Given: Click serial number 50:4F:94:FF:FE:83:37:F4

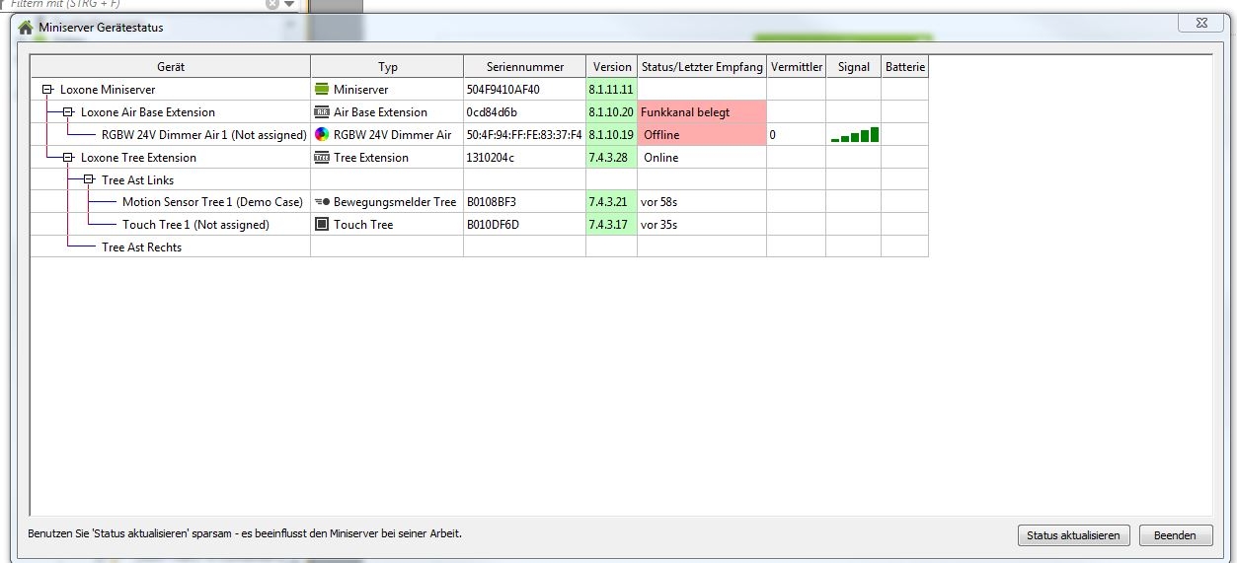Looking at the screenshot, I should click(524, 135).
